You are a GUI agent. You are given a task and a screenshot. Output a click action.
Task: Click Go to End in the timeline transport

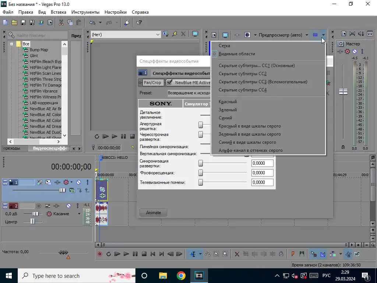pyautogui.click(x=162, y=254)
